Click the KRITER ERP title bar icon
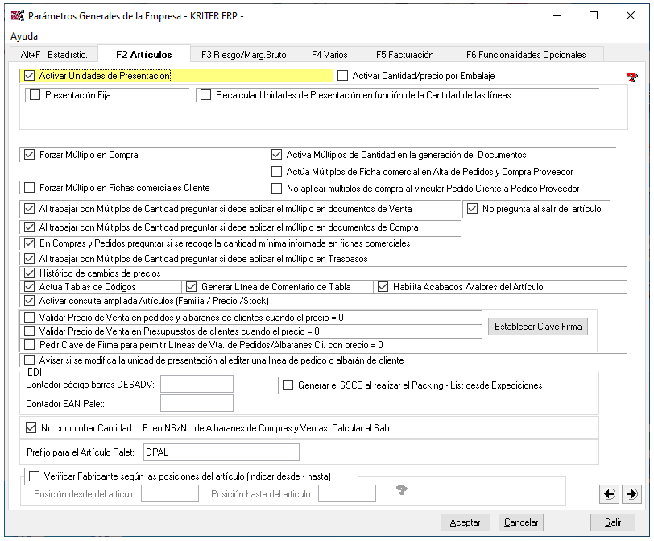The width and height of the screenshot is (654, 541). (x=18, y=16)
